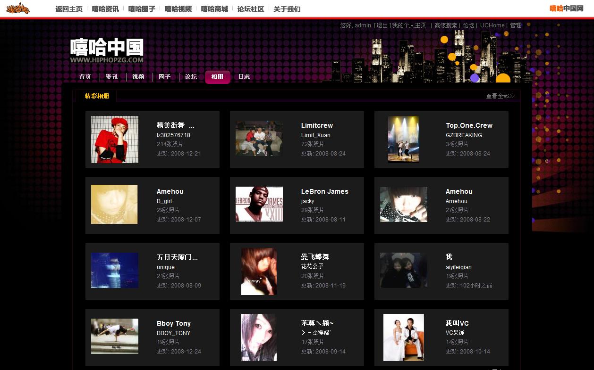Open 高级搜索 link
The height and width of the screenshot is (370, 594).
pyautogui.click(x=446, y=25)
